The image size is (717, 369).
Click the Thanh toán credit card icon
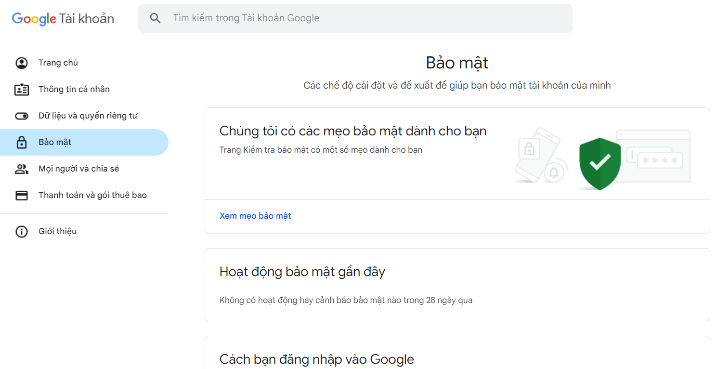tap(22, 196)
